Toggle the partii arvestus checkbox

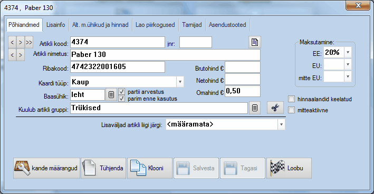(x=122, y=92)
